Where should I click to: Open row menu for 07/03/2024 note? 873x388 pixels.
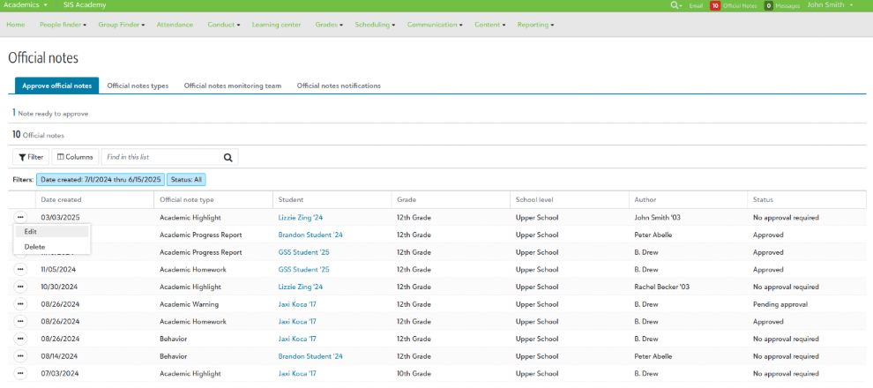(x=20, y=374)
